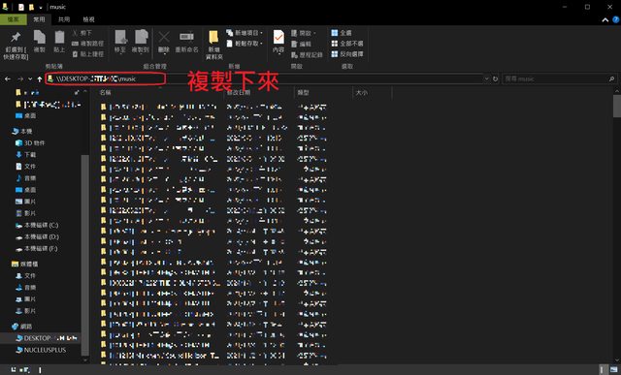
Task: Expand the address bar history dropdown
Action: [487, 79]
